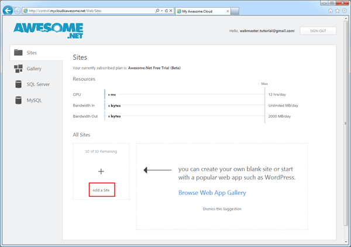Open the MySQL section in sidebar
The height and width of the screenshot is (247, 351).
pos(36,100)
